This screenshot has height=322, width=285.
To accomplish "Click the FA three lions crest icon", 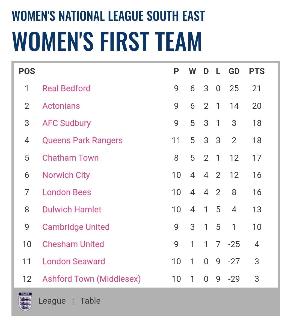I will point(25,301).
